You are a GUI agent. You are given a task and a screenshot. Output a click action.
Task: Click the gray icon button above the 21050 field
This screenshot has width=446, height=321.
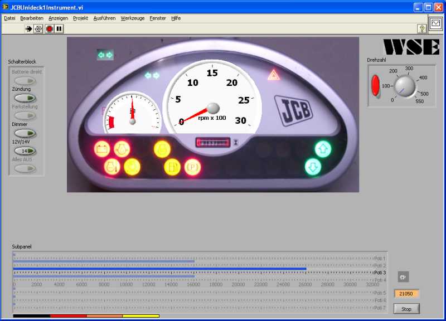coord(403,276)
